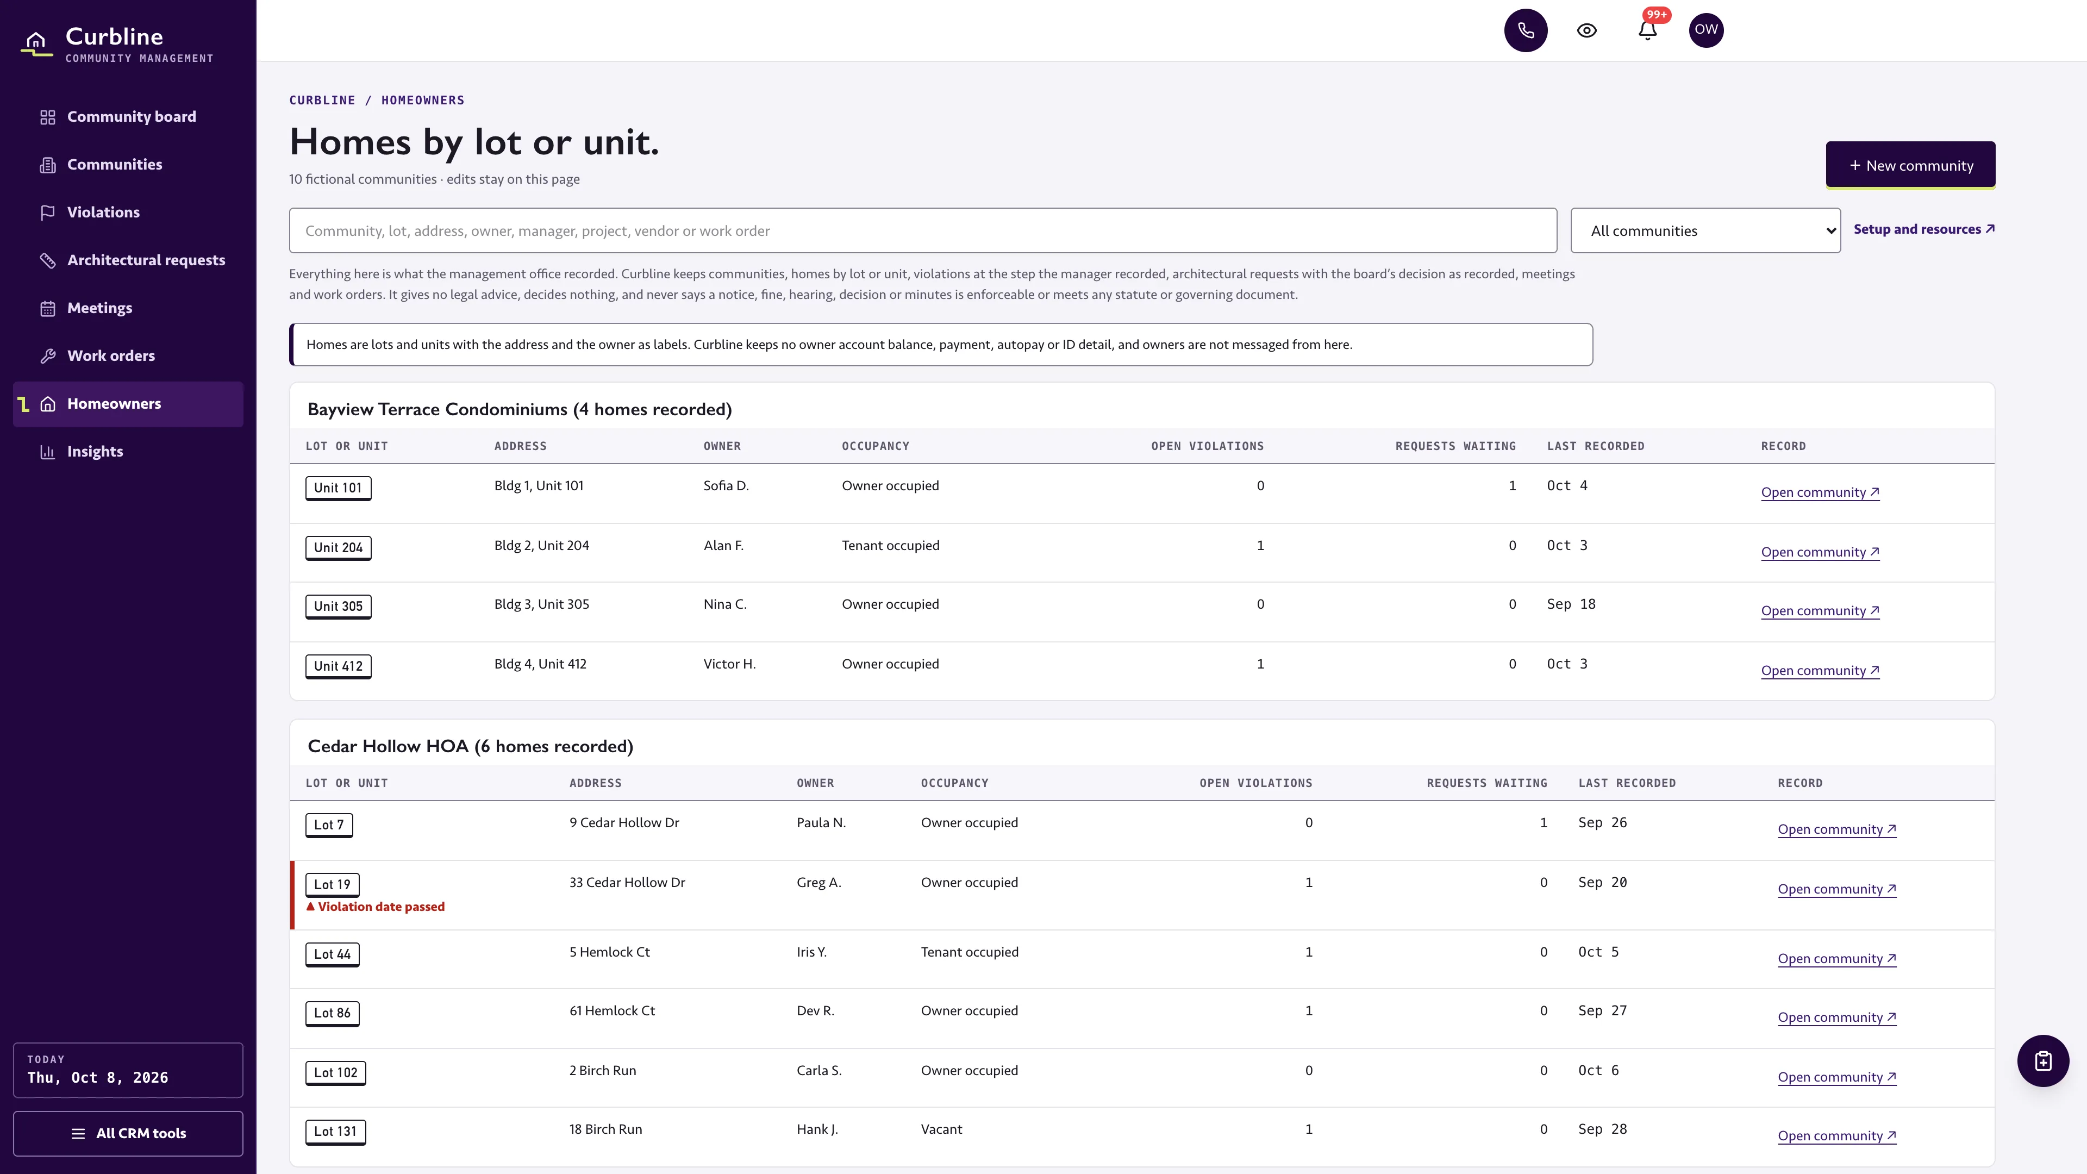Open community link for Lot 131
This screenshot has height=1174, width=2087.
click(1836, 1136)
